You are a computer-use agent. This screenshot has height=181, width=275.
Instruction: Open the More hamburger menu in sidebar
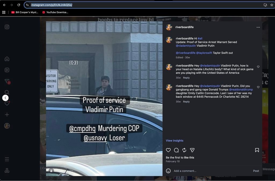click(x=7, y=159)
